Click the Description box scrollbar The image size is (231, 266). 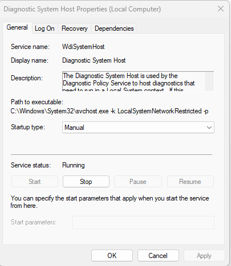click(x=209, y=81)
